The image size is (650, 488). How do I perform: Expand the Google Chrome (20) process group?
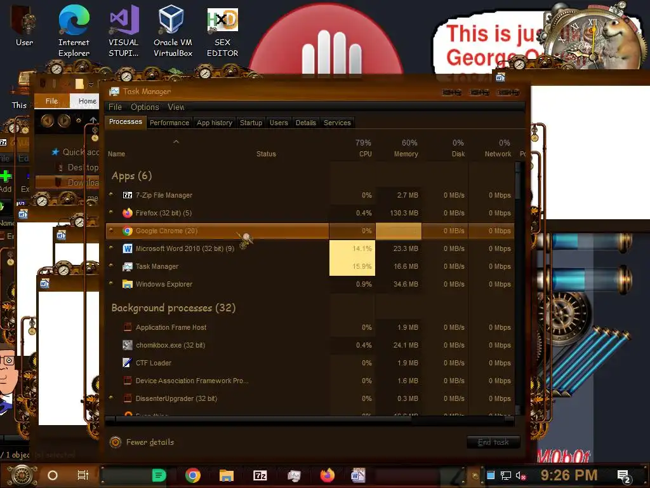[x=111, y=230]
